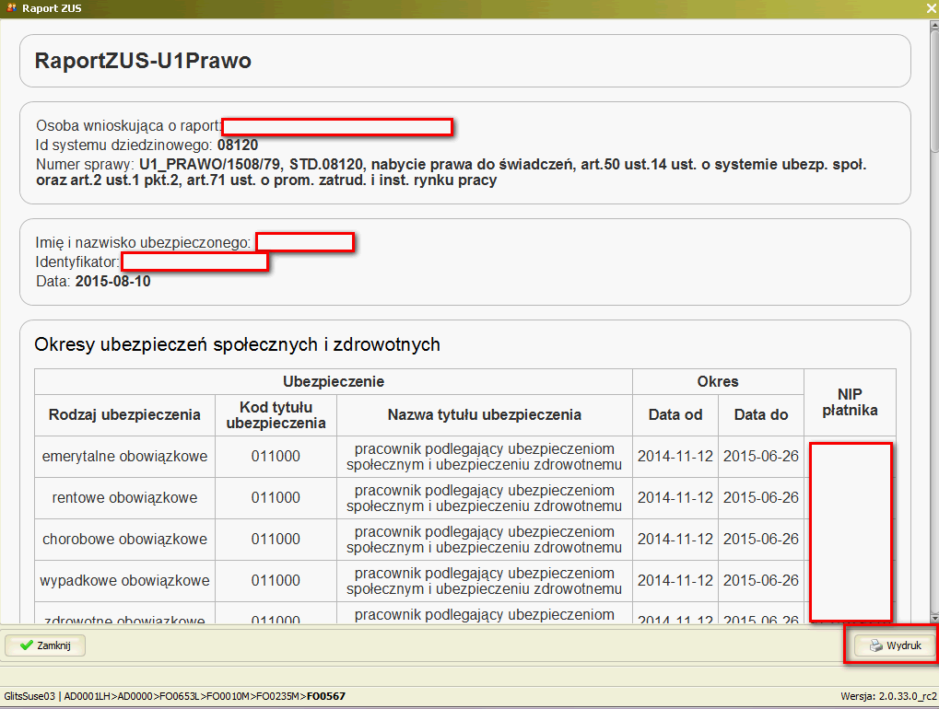This screenshot has height=709, width=939.
Task: Click end date 2015-06-26 in the emerytalne row
Action: click(761, 457)
